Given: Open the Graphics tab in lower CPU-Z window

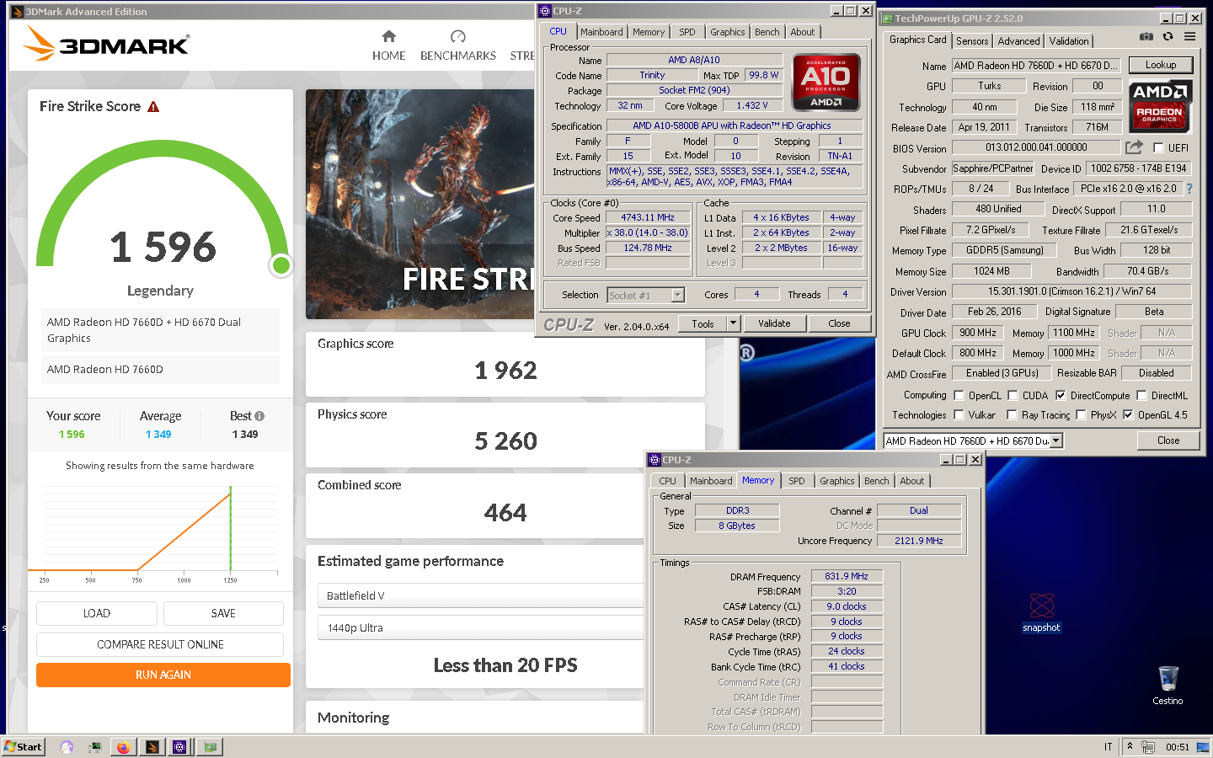Looking at the screenshot, I should (837, 481).
